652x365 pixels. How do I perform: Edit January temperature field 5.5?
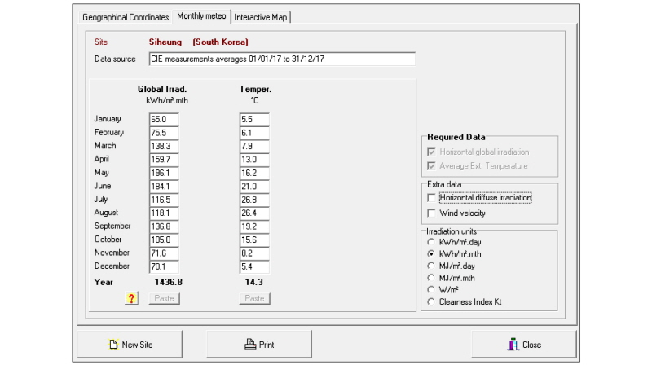point(254,119)
